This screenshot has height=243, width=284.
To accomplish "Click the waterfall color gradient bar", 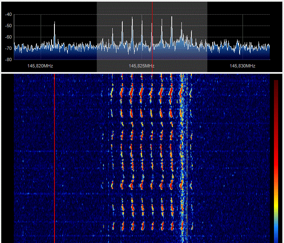I will [276, 161].
